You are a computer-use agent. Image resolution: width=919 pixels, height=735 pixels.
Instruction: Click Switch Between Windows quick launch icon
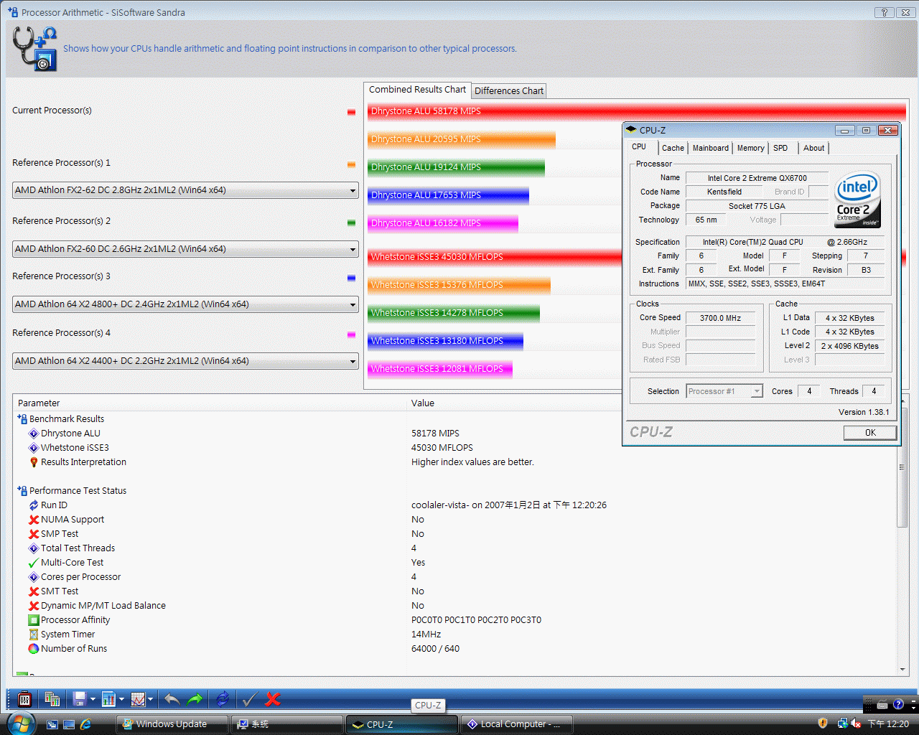click(52, 724)
